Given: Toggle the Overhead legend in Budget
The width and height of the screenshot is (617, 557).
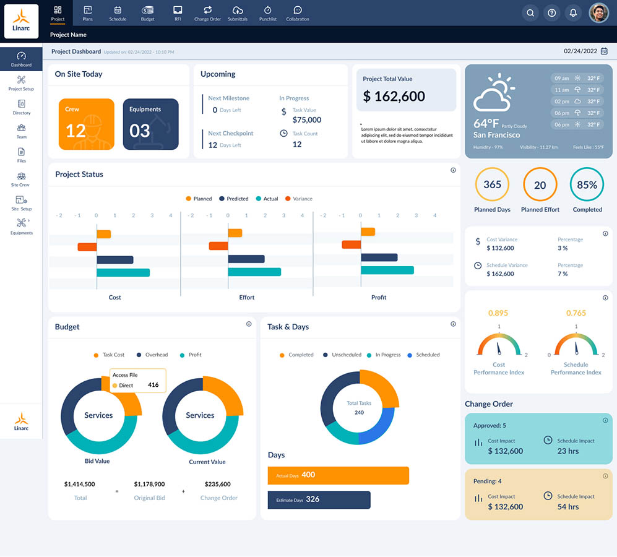Looking at the screenshot, I should tap(152, 355).
